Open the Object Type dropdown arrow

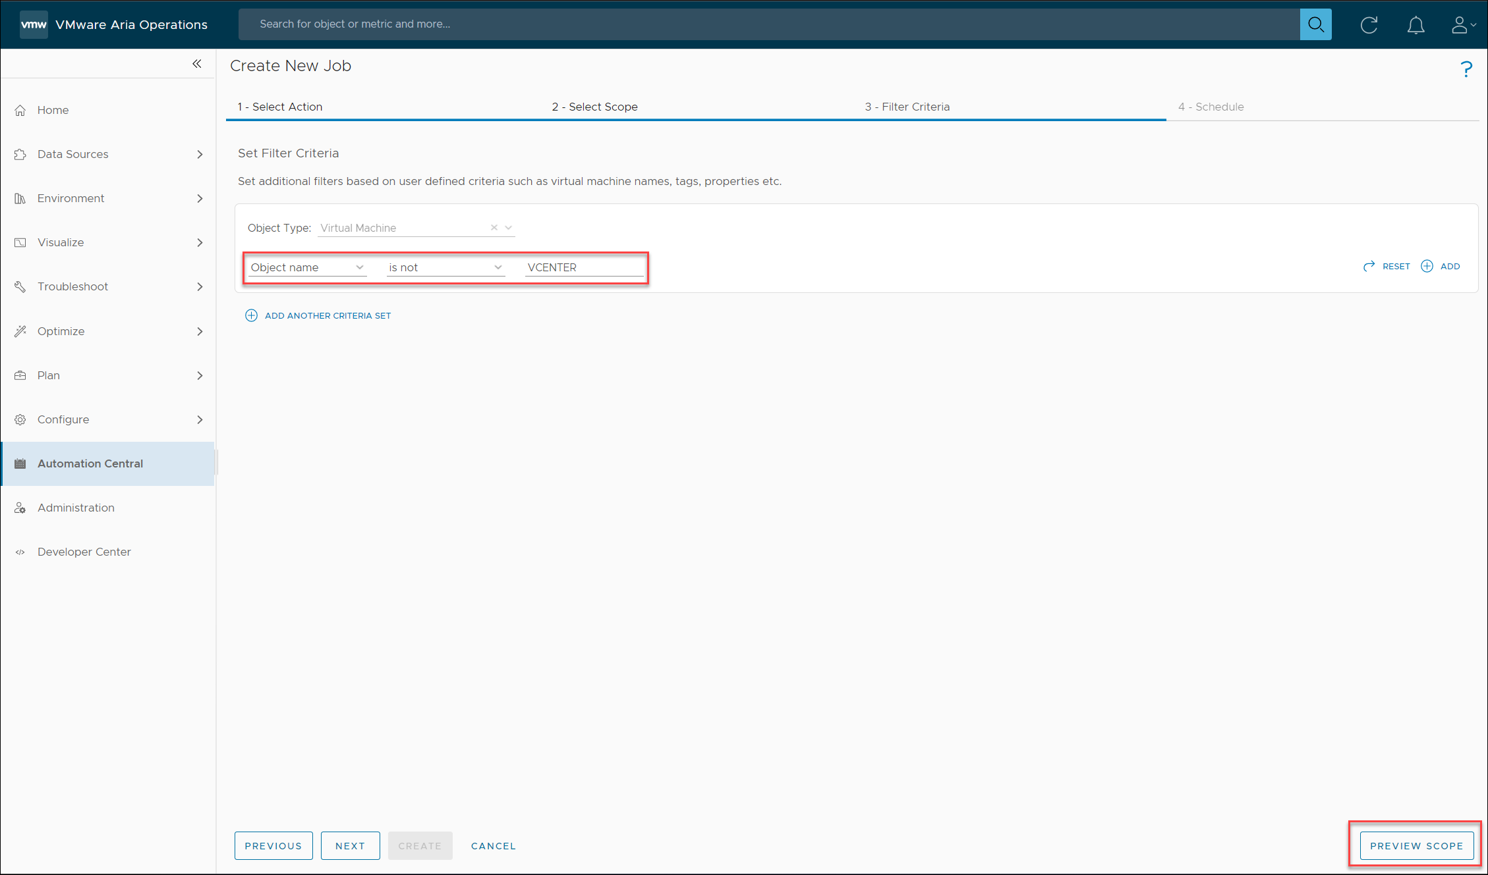(509, 228)
